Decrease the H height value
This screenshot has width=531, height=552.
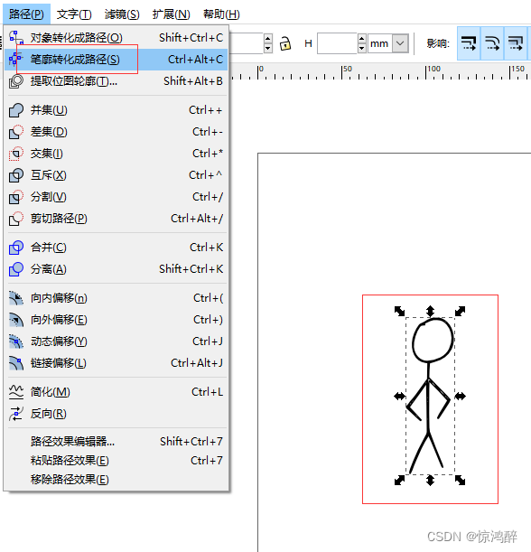point(362,48)
